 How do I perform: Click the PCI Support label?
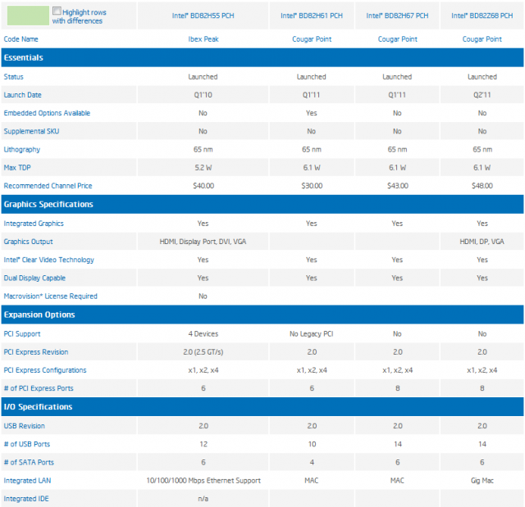(x=22, y=334)
